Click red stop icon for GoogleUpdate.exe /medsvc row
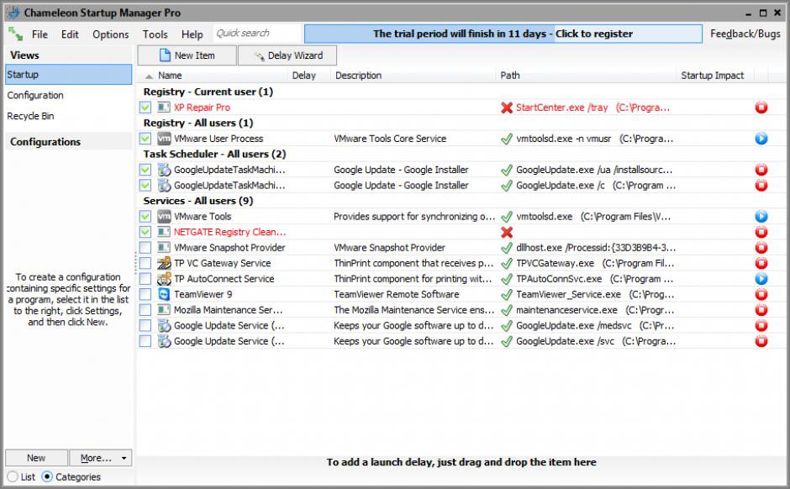 761,326
